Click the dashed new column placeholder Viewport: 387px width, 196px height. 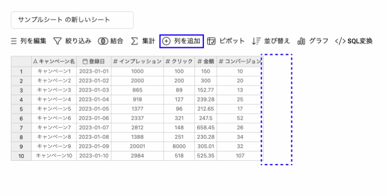pyautogui.click(x=276, y=110)
